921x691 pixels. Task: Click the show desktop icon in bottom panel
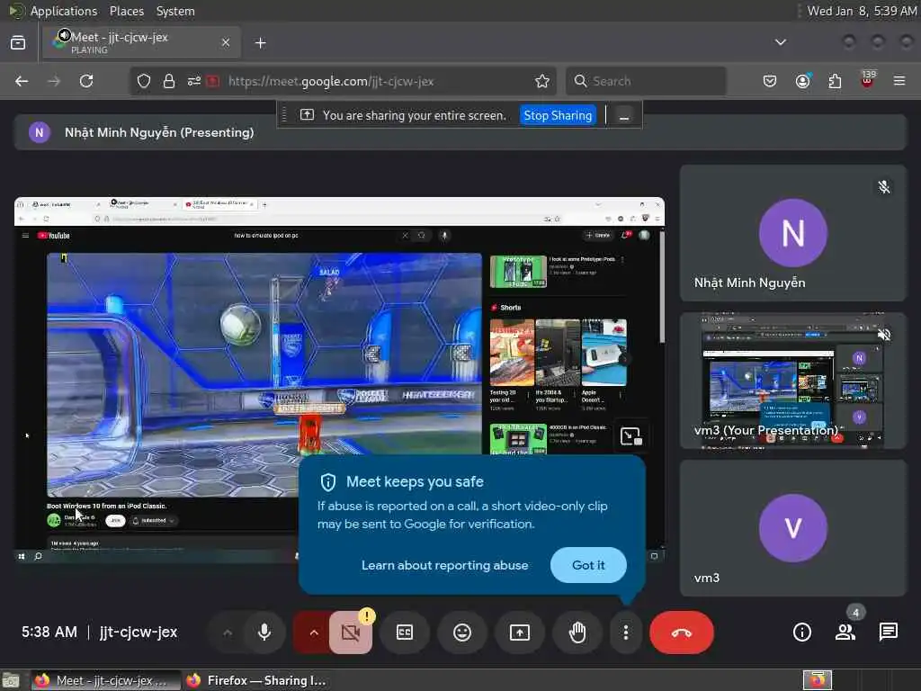click(11, 680)
